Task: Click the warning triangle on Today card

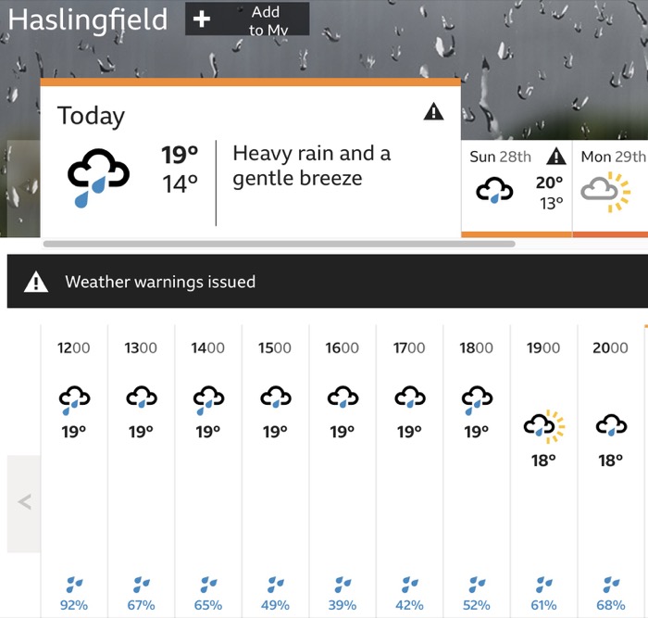Action: pos(433,112)
